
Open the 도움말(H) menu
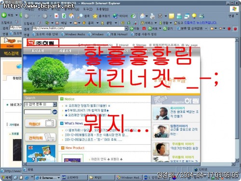102,9
